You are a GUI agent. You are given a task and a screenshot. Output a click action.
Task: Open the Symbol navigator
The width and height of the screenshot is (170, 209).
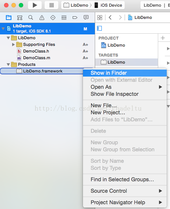20,17
